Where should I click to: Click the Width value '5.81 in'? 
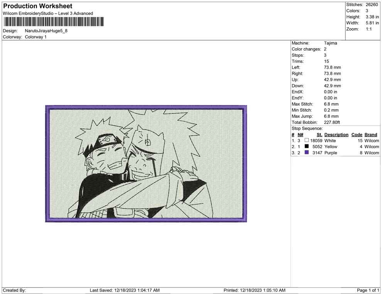372,23
